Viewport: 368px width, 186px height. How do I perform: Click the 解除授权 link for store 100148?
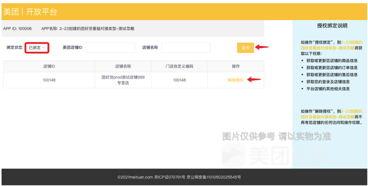[x=236, y=80]
